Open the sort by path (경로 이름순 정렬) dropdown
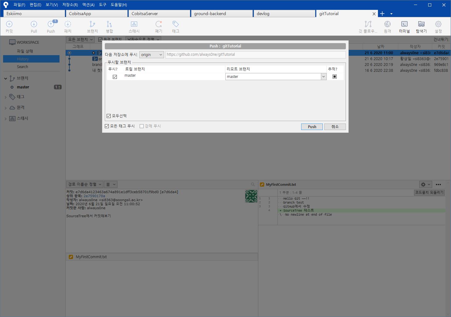 (85, 184)
